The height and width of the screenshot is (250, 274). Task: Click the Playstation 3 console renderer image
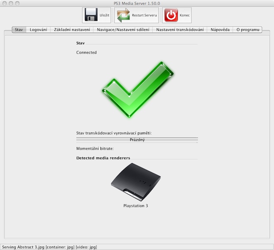(x=136, y=182)
